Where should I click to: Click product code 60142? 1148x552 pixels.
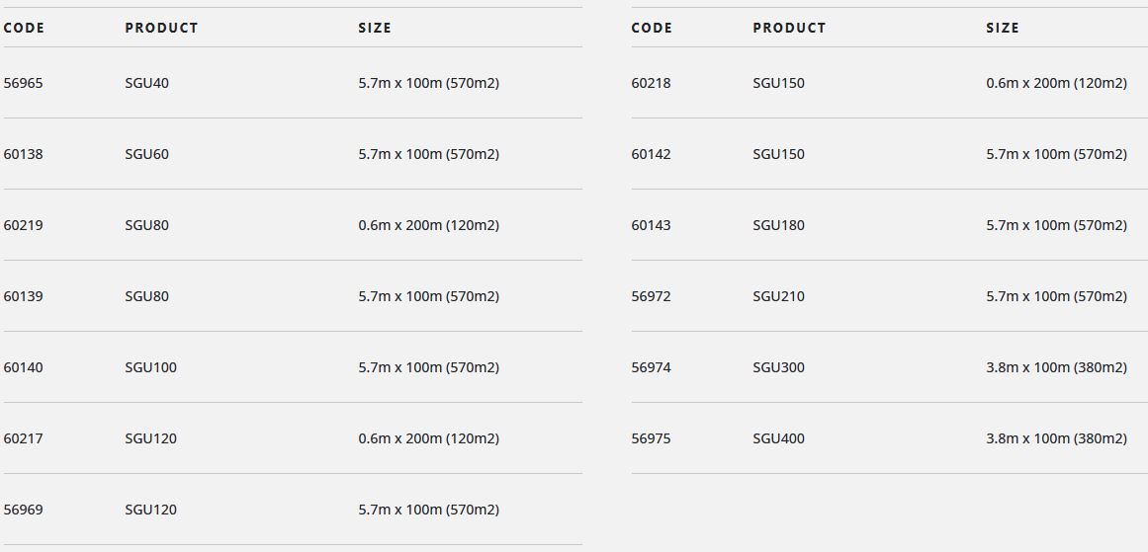[651, 154]
